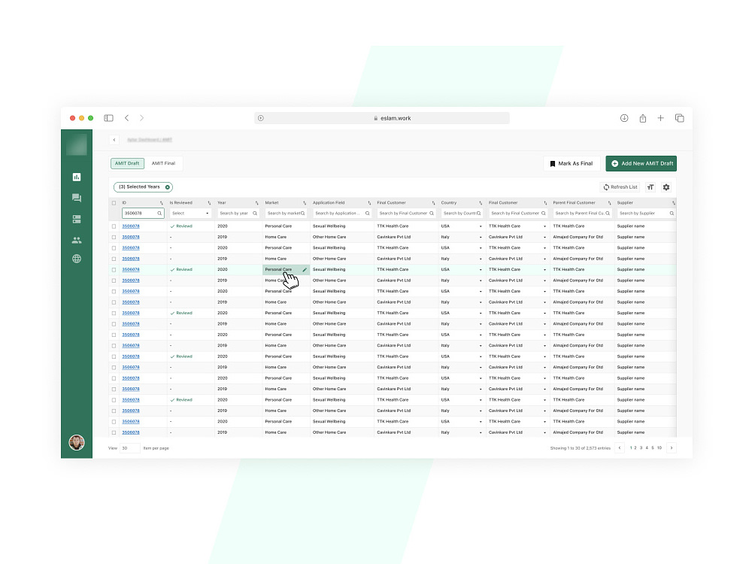Go to page 10 in pagination
The height and width of the screenshot is (564, 752).
point(660,448)
